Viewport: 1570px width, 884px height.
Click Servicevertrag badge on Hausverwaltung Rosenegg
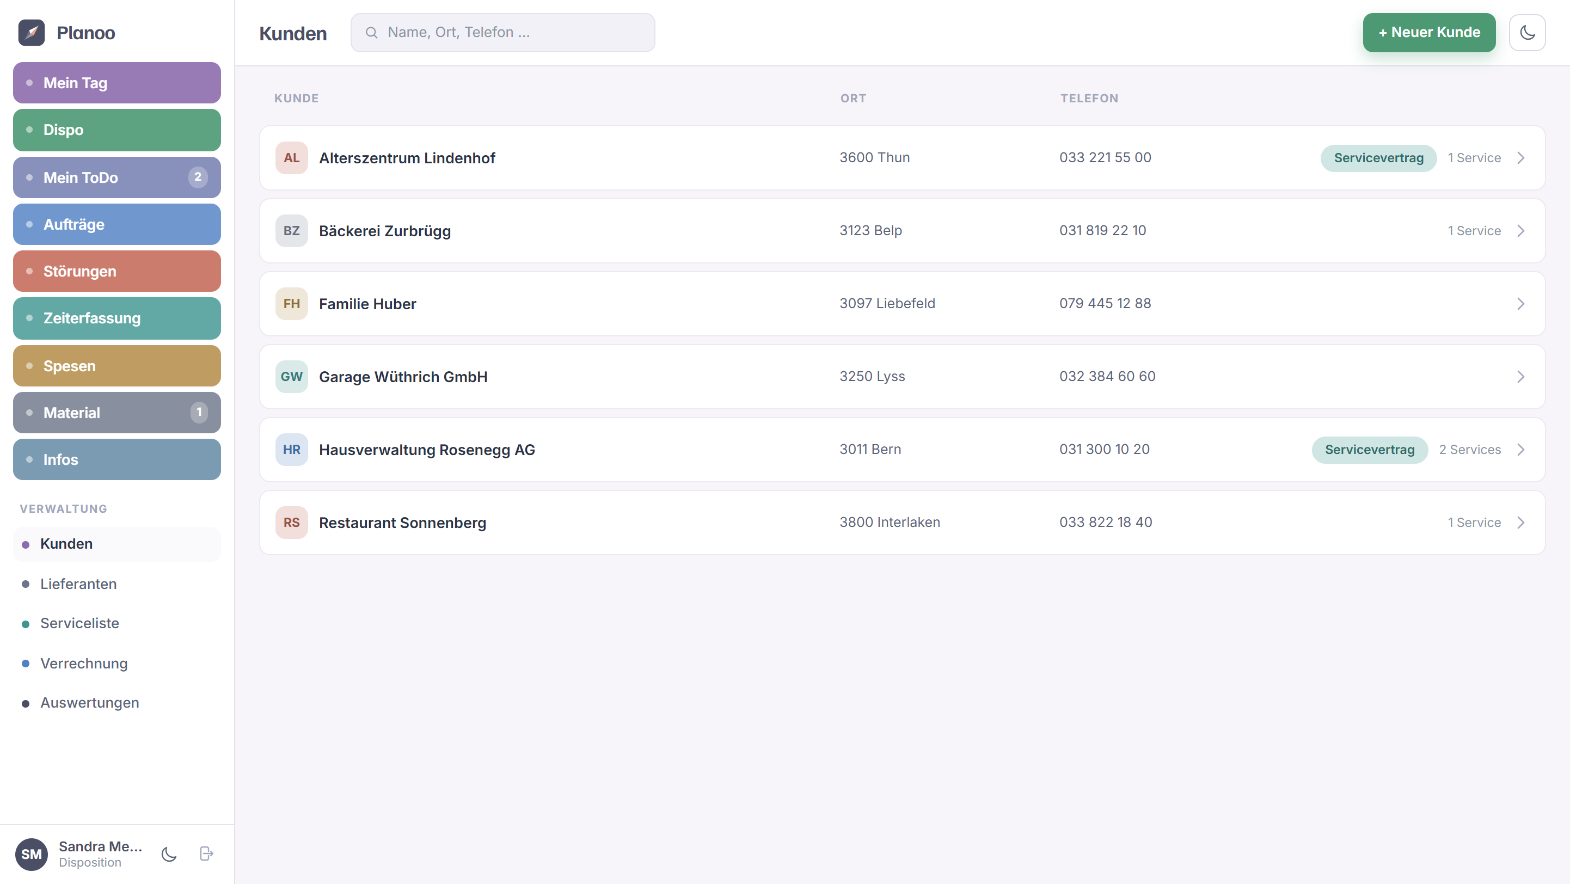pyautogui.click(x=1370, y=450)
